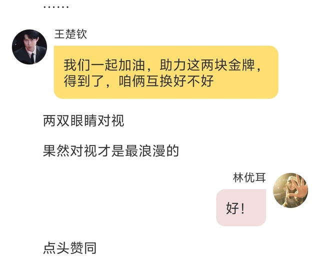Open the 王楚钦 username label
Screen dimensions: 320x274
pyautogui.click(x=70, y=34)
